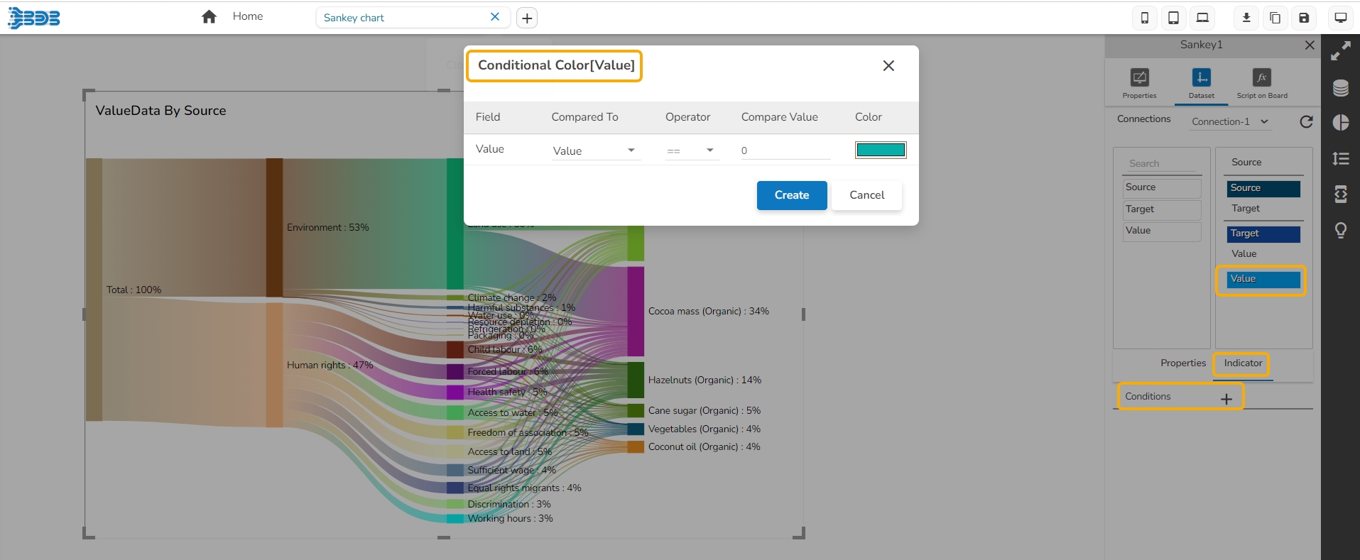Open the database icon in right sidebar
The height and width of the screenshot is (560, 1360).
tap(1340, 88)
